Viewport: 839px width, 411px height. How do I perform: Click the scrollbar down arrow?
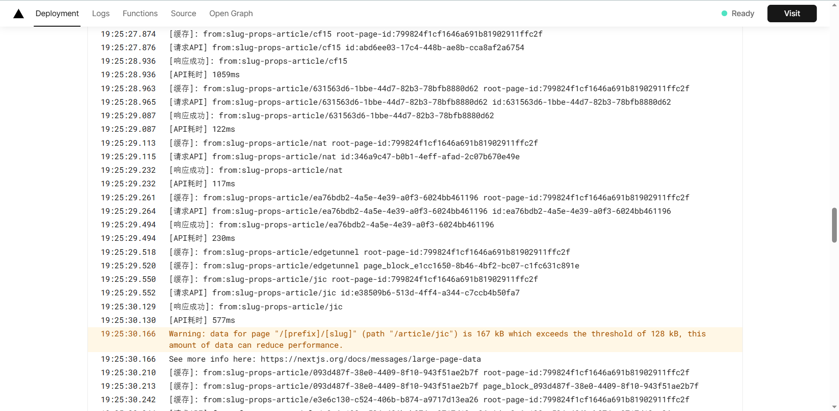coord(834,407)
